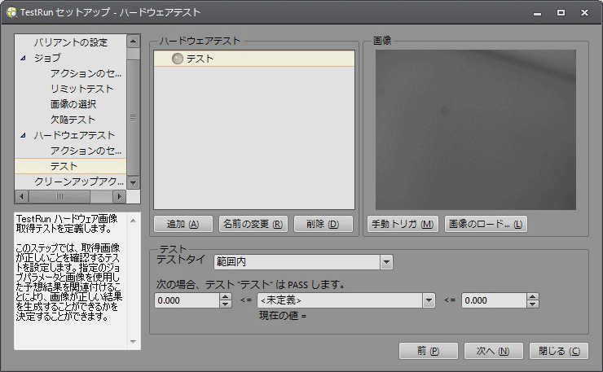Viewport: 603px width, 372px height.
Task: Click the 画像のロード... (L) button
Action: point(485,224)
